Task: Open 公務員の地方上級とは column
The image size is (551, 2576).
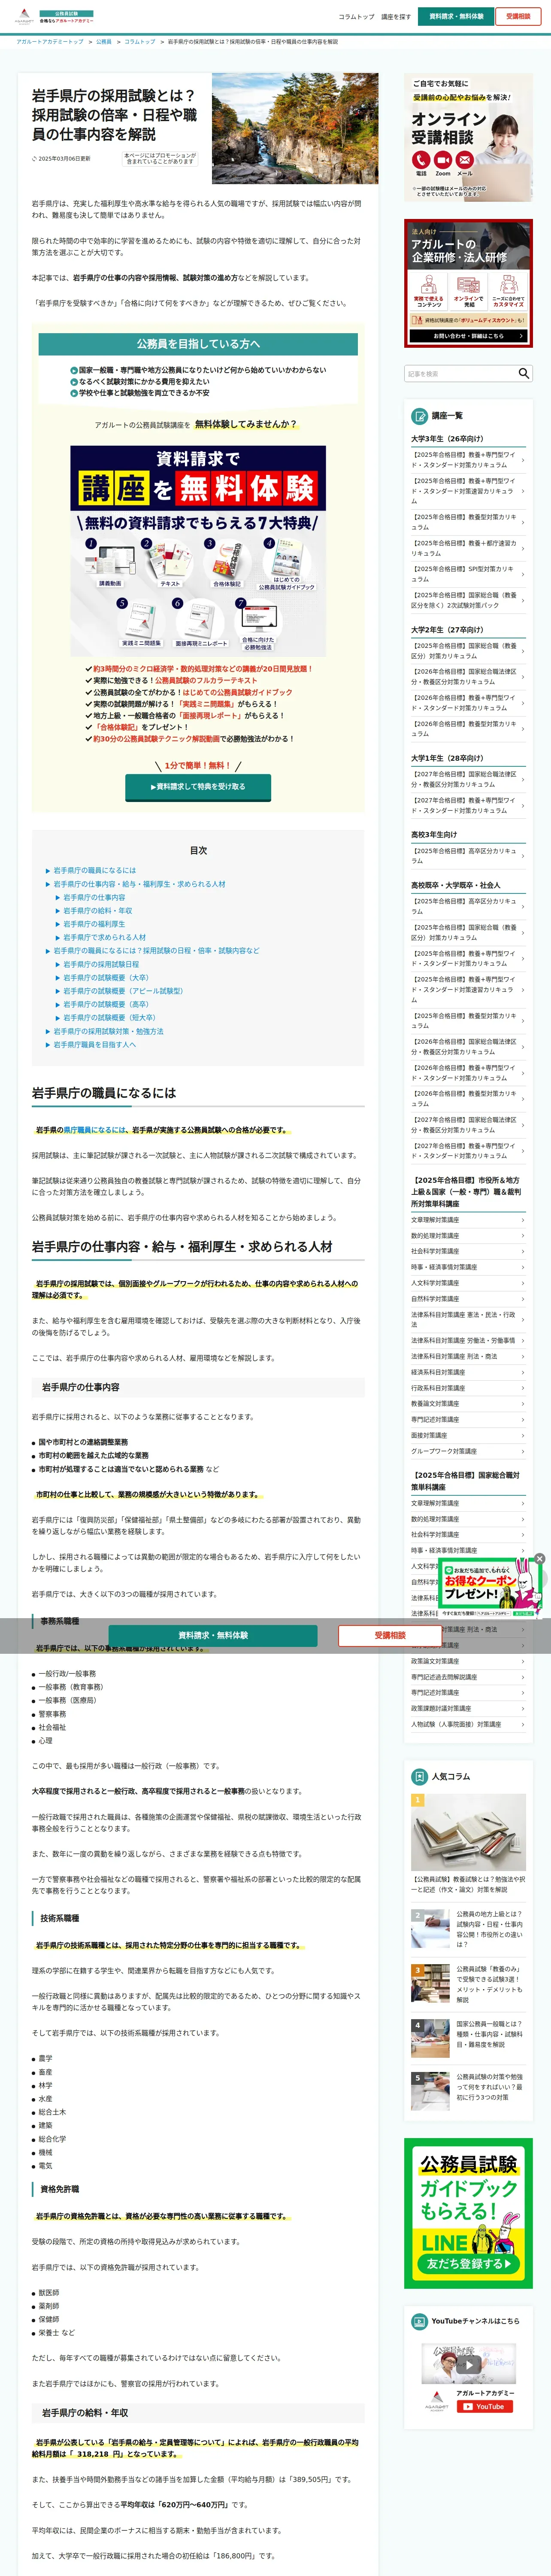Action: click(468, 1929)
